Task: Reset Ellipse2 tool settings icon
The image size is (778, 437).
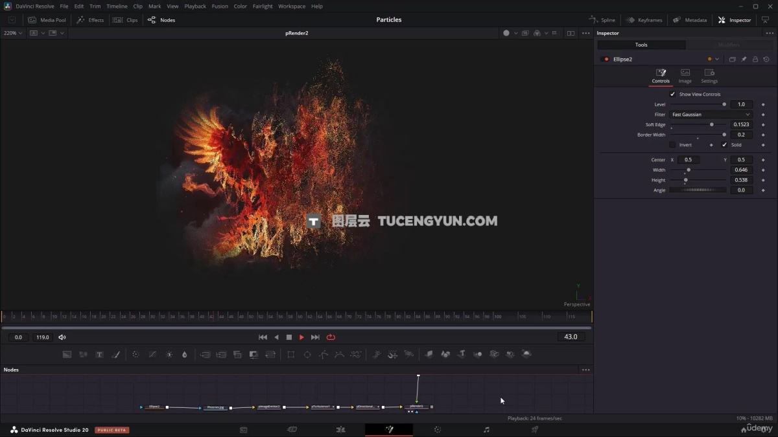Action: point(766,59)
